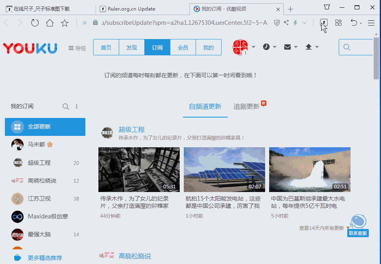Click the browser undo restore icon
Screen dimensions: 381x264
(354, 23)
